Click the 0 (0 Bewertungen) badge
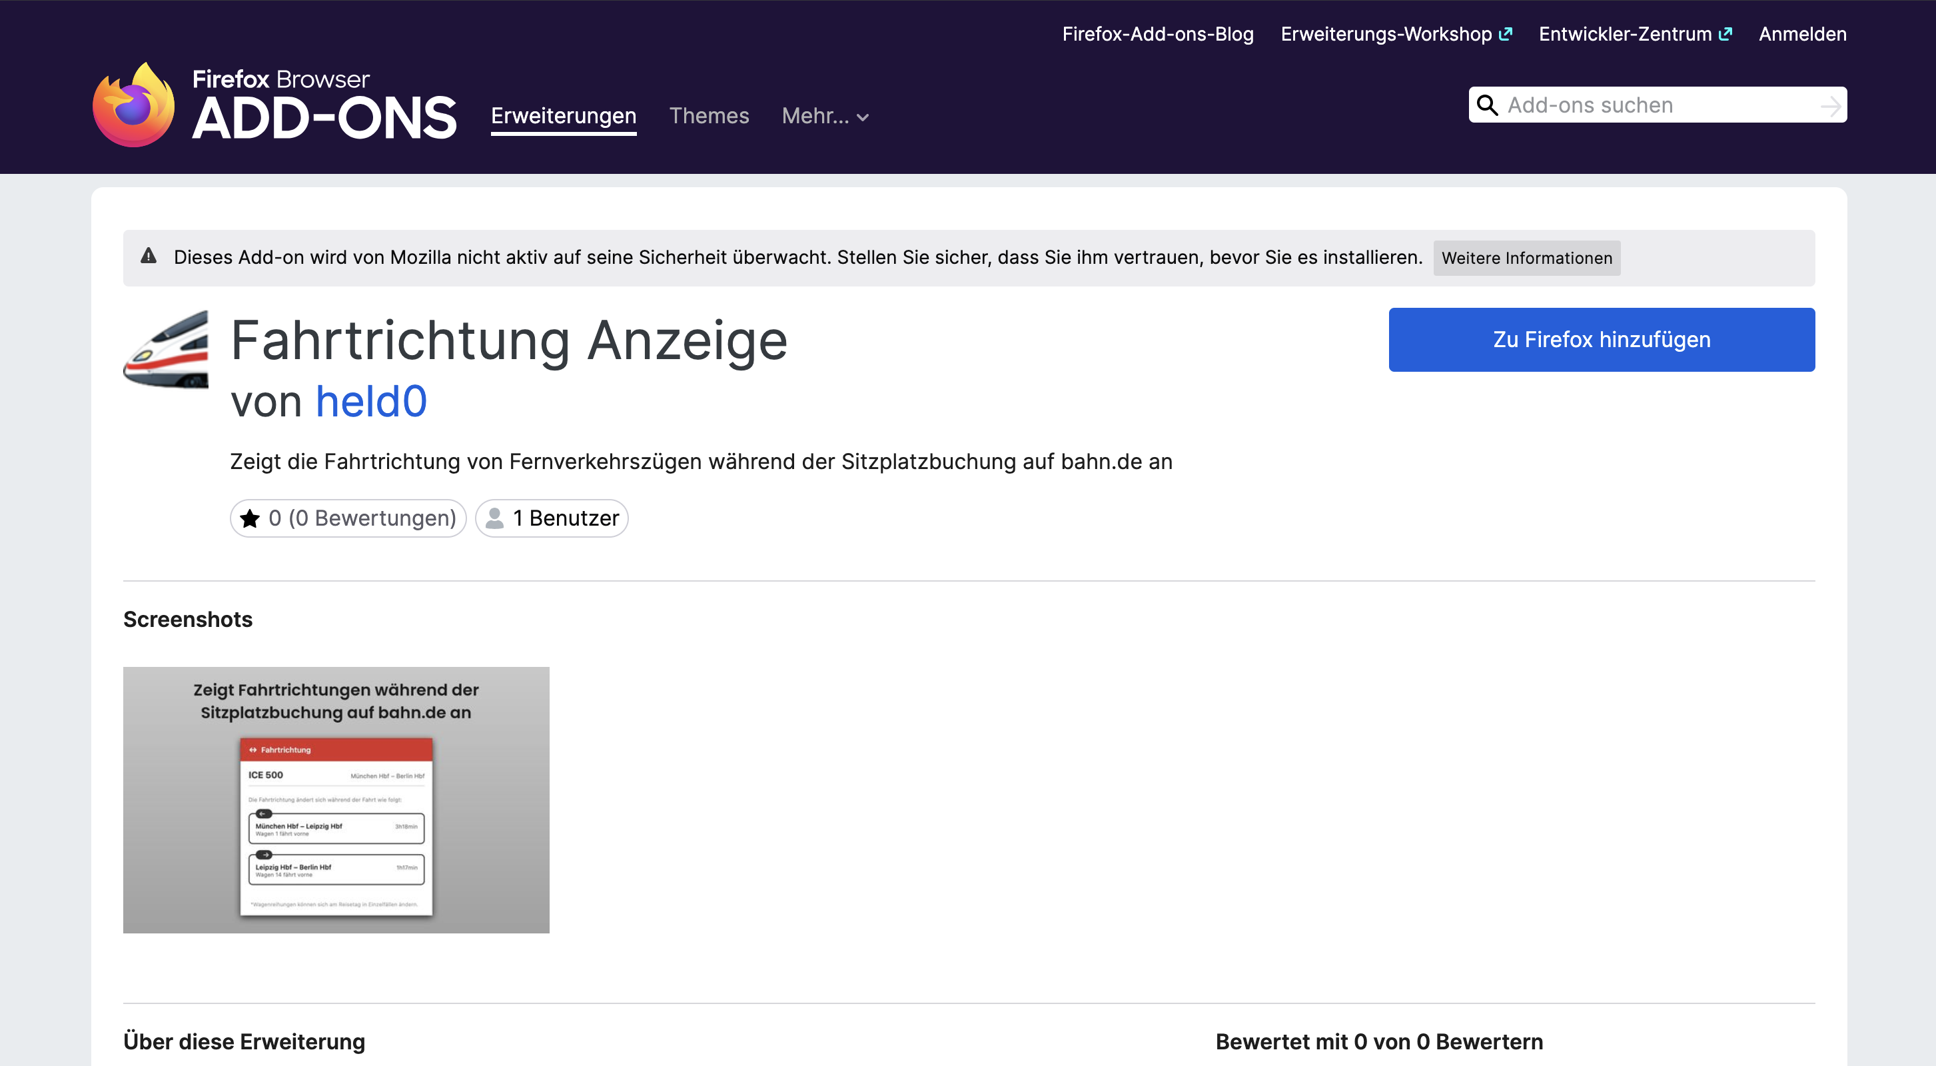 pyautogui.click(x=348, y=518)
